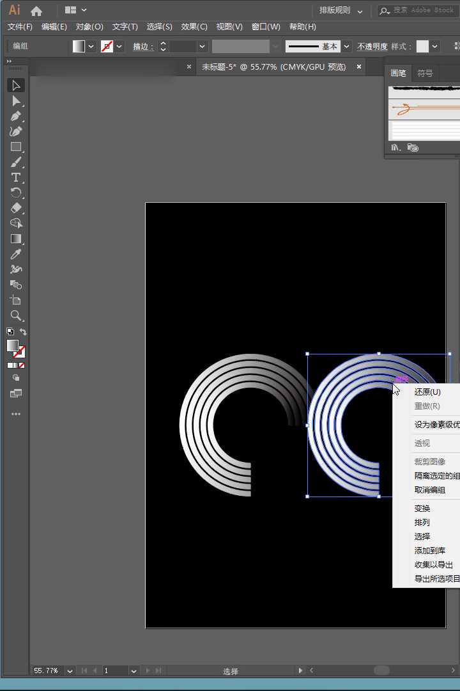Switch to the 符号 panel tab
The image size is (460, 691).
[425, 73]
